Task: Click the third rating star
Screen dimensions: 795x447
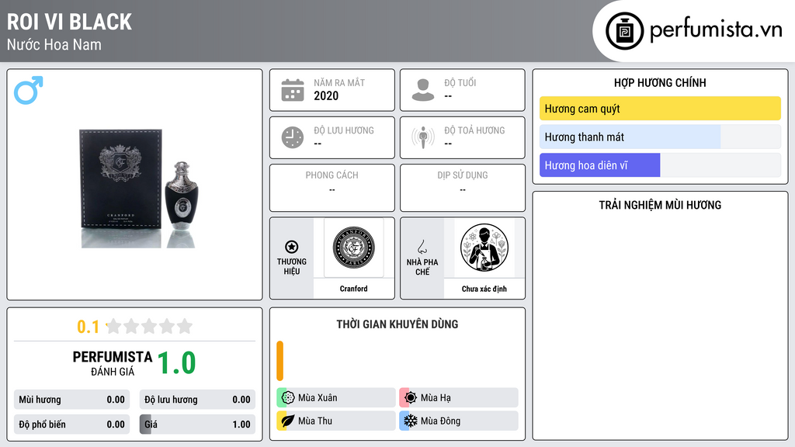Action: coord(149,326)
